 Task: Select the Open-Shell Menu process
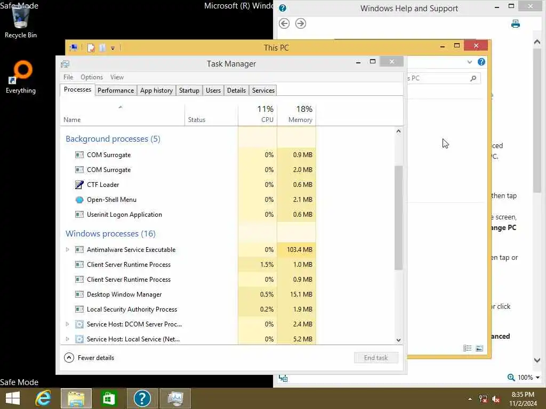188,200
